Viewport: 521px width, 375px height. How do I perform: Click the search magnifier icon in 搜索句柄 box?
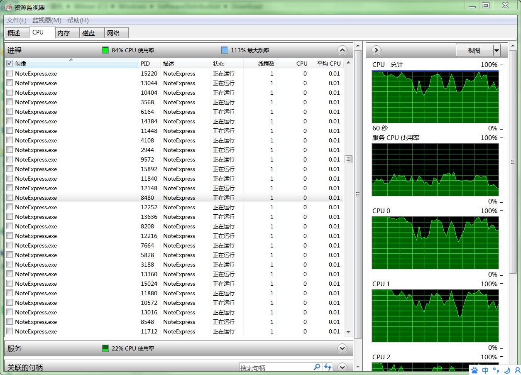317,367
